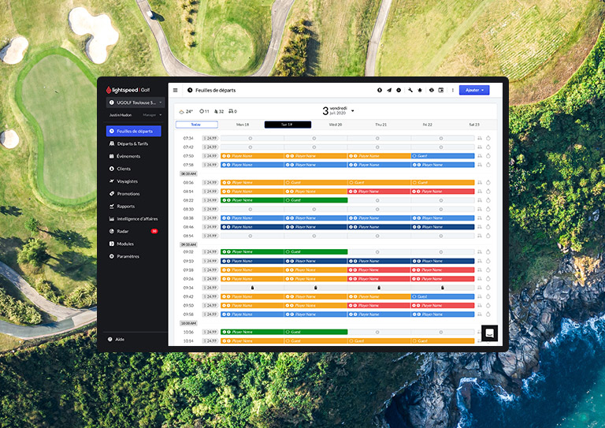This screenshot has width=605, height=428.
Task: Open the three-dot more options menu
Action: [452, 90]
